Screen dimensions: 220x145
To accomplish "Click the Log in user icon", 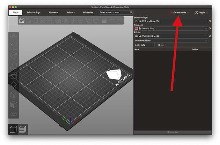I will coord(196,12).
